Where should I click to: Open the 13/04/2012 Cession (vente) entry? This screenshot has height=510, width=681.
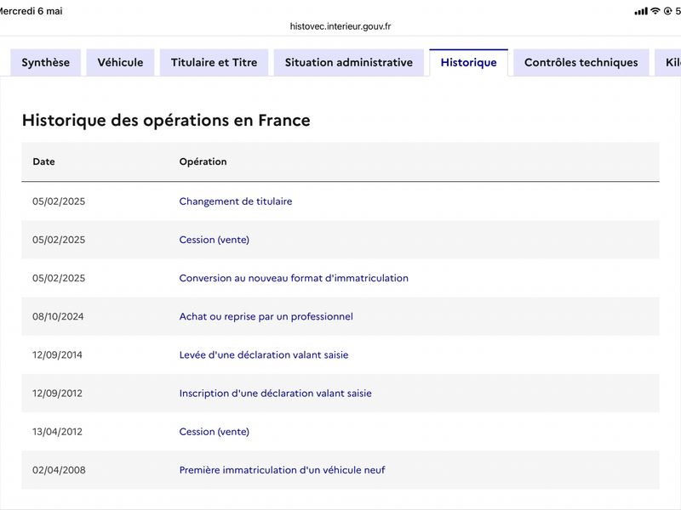[215, 432]
